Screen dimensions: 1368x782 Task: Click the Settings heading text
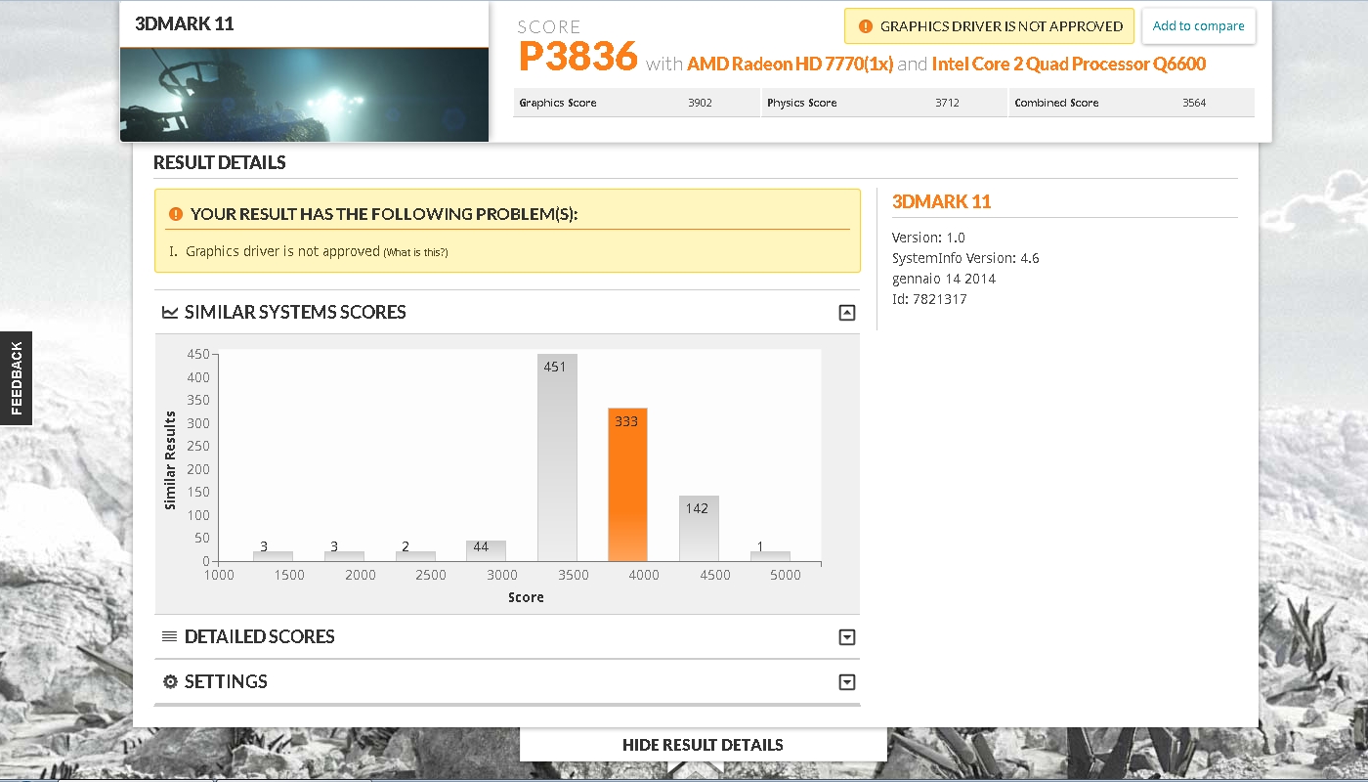[226, 681]
